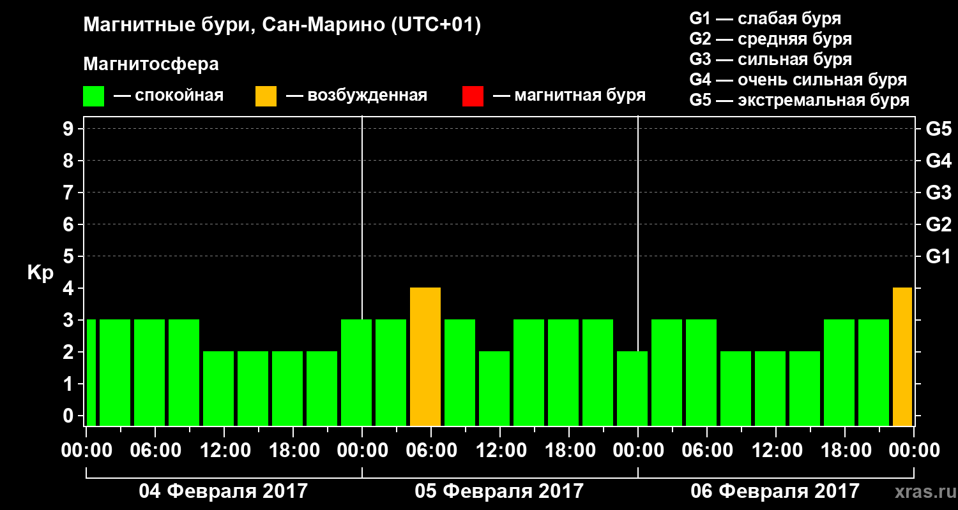Click the Kp axis value '6'
Screen dimensions: 958x510
(70, 224)
